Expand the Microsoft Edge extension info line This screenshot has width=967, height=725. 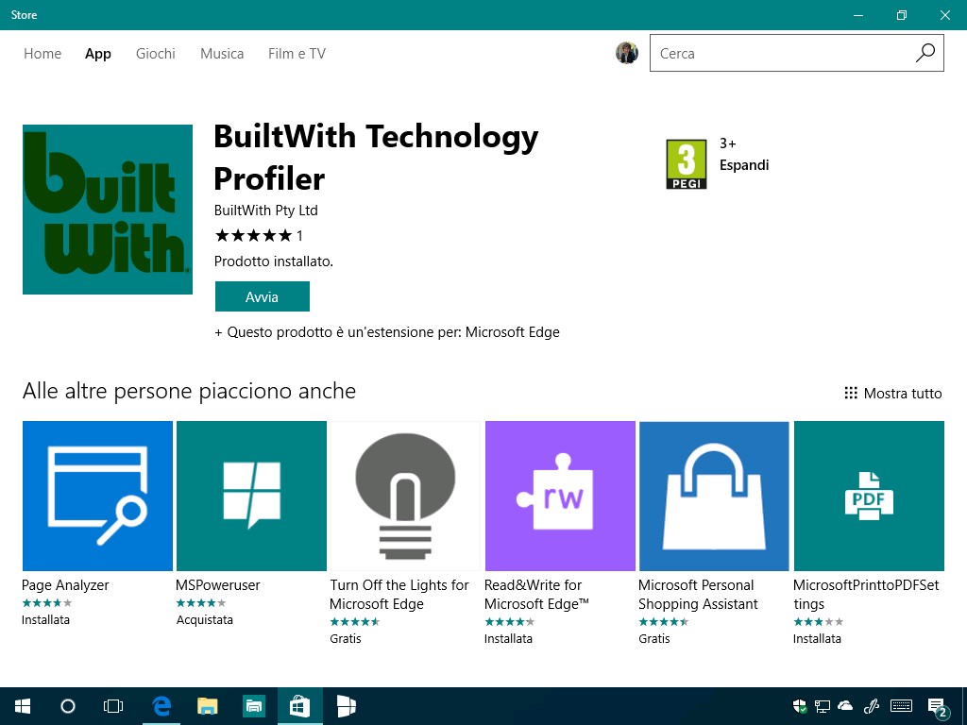pyautogui.click(x=386, y=332)
